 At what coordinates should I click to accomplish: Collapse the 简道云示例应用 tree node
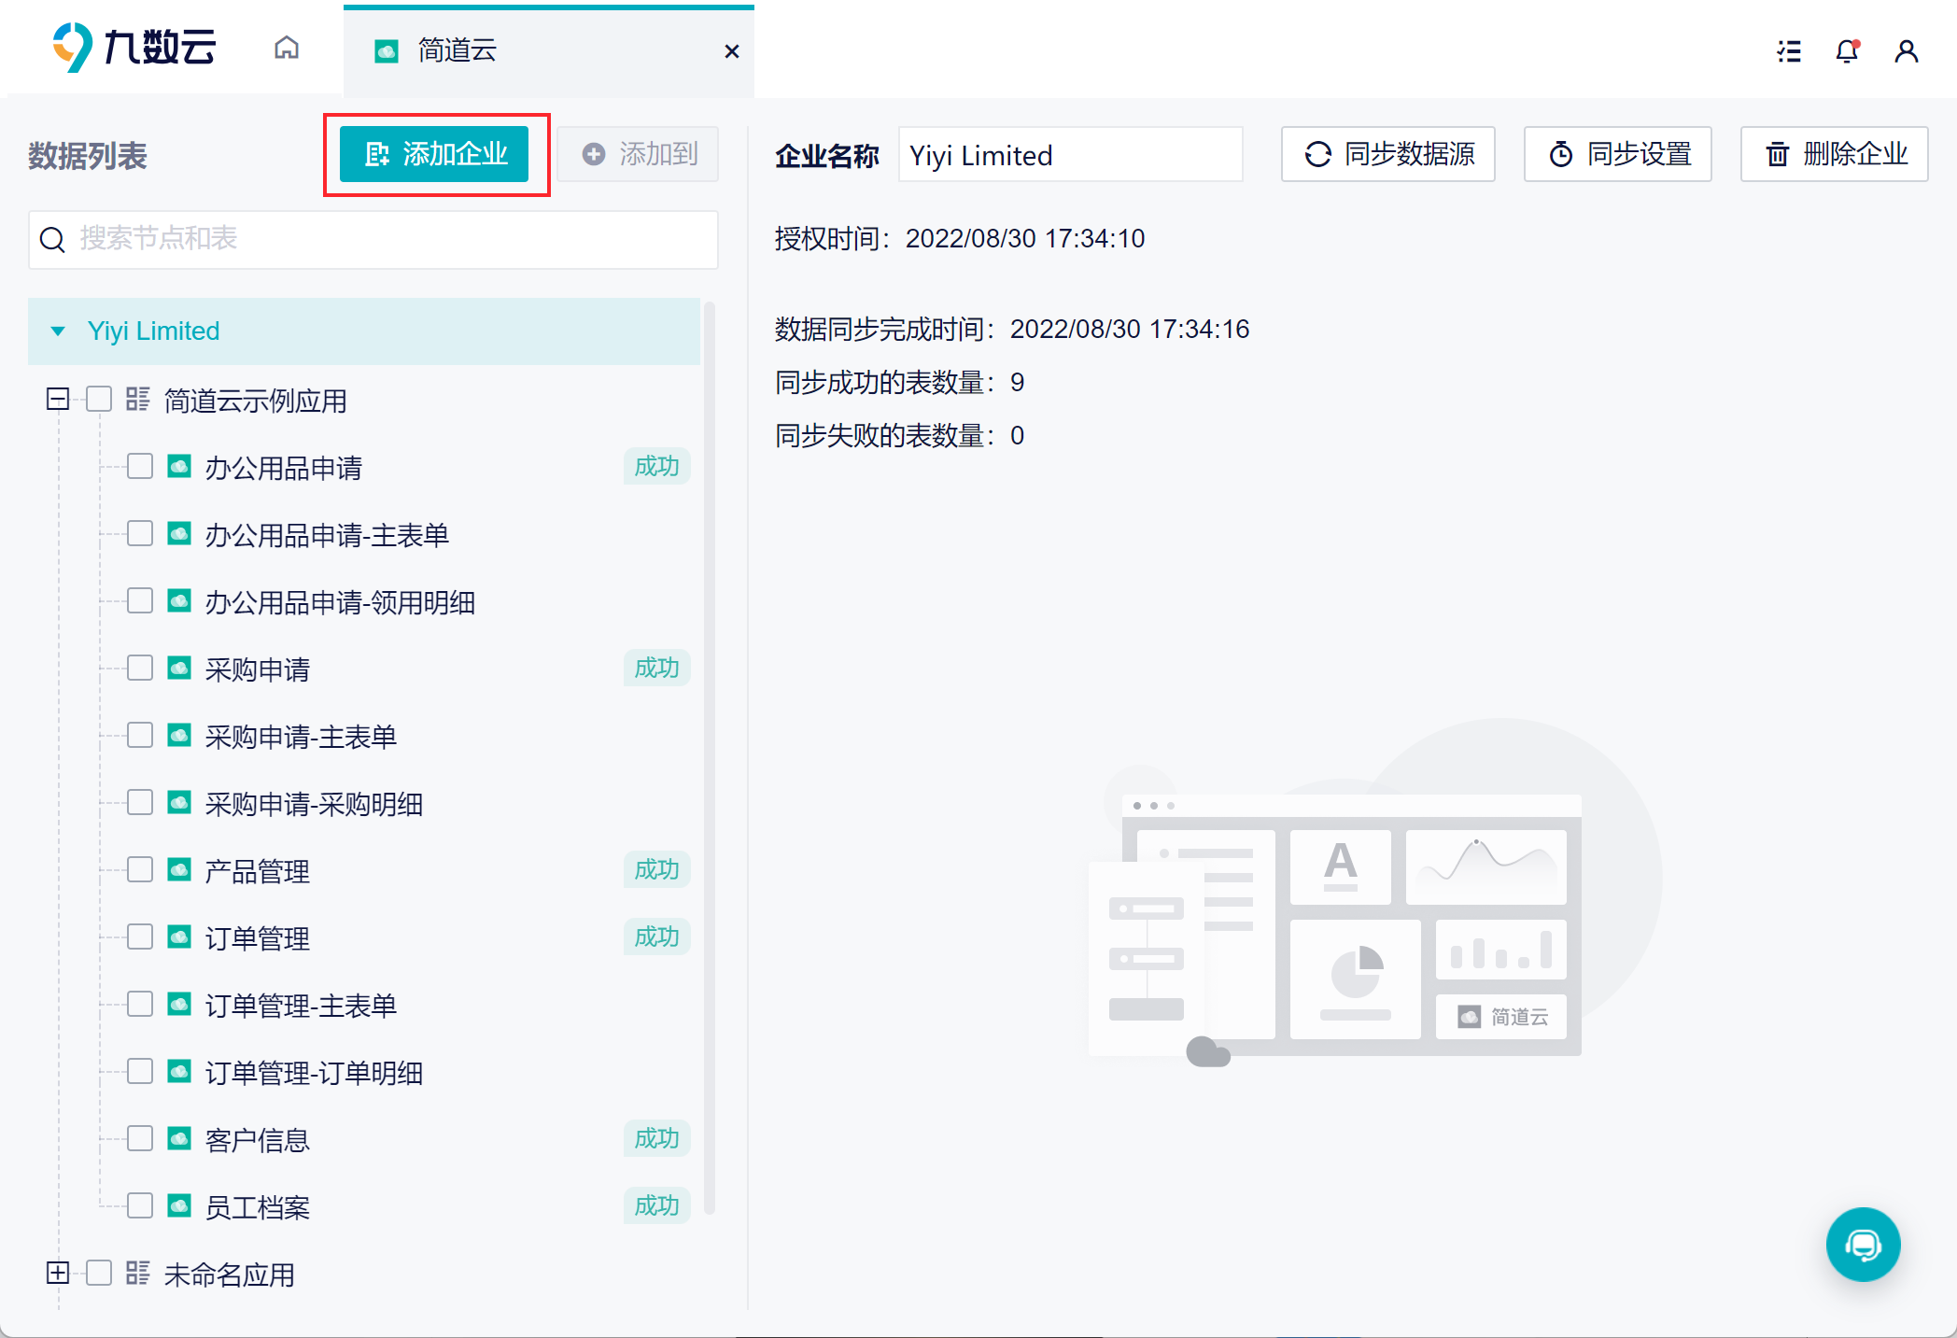click(58, 400)
